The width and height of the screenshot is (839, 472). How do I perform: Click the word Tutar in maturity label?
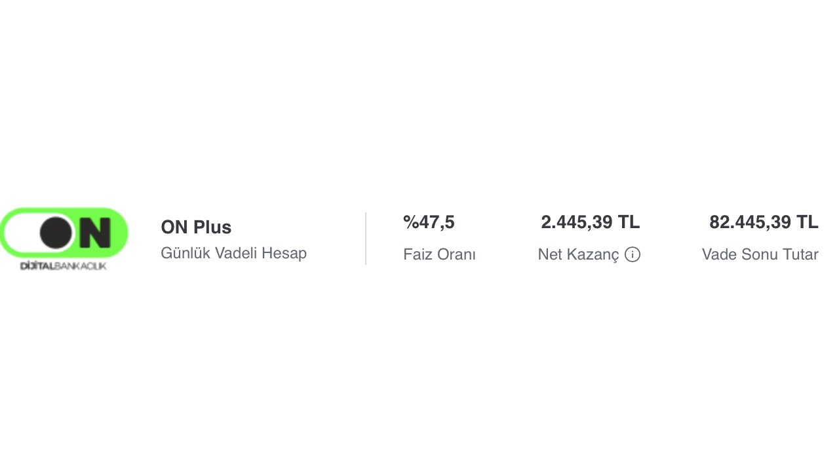click(800, 254)
